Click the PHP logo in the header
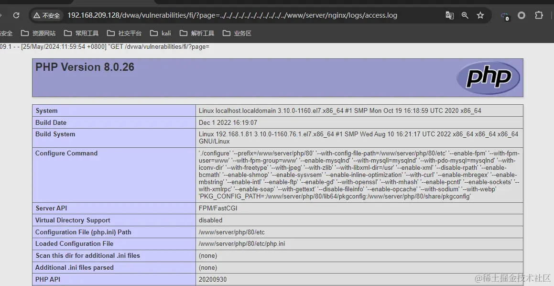Viewport: 554px width, 286px height. [x=489, y=77]
